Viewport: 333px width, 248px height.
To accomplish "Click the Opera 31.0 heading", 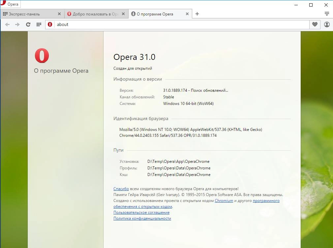I will click(x=134, y=57).
